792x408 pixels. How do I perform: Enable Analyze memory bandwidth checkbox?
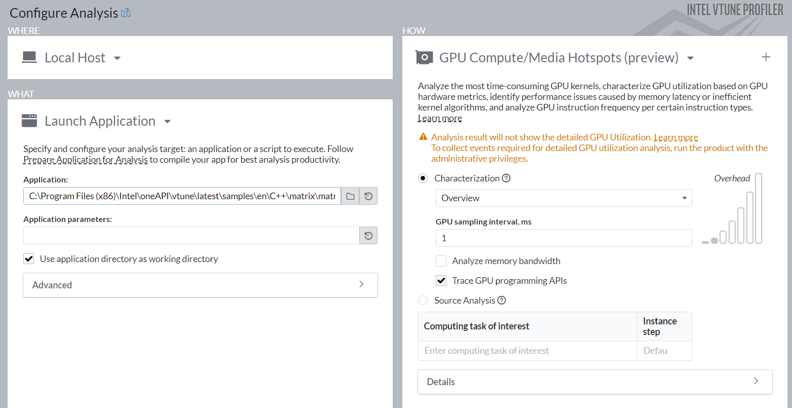(441, 261)
